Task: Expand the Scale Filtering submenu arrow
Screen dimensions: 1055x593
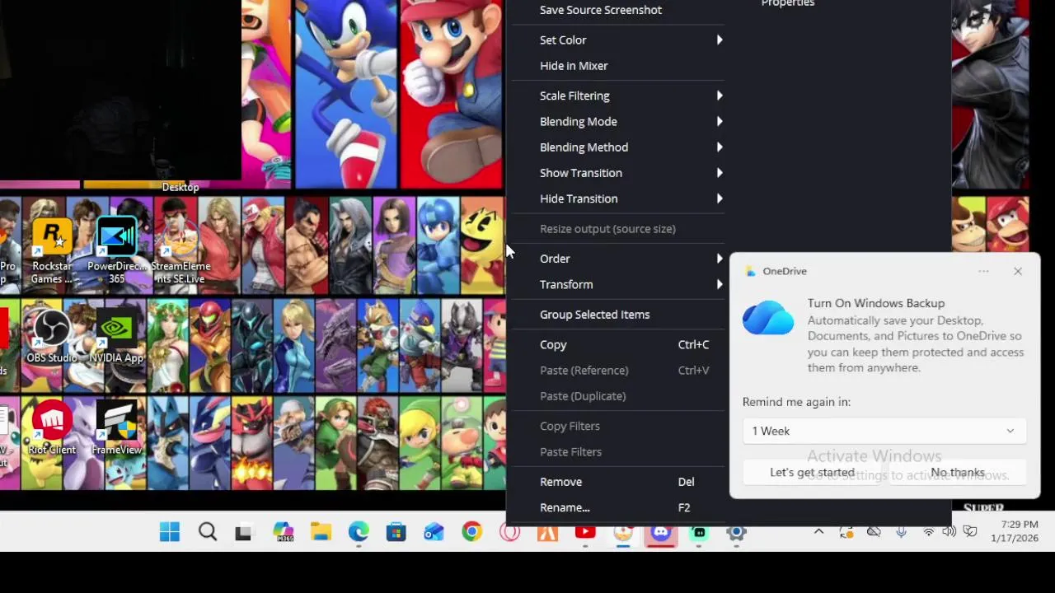Action: (720, 96)
